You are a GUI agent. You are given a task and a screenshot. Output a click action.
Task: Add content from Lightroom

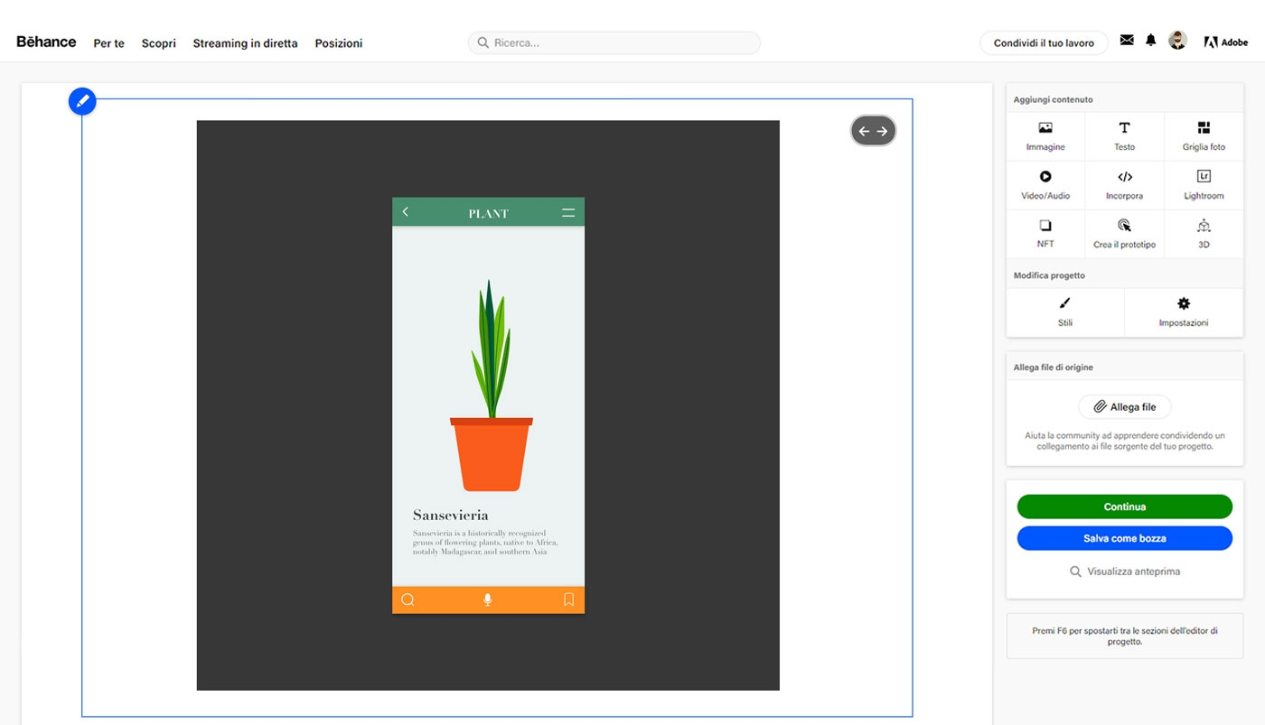coord(1204,185)
